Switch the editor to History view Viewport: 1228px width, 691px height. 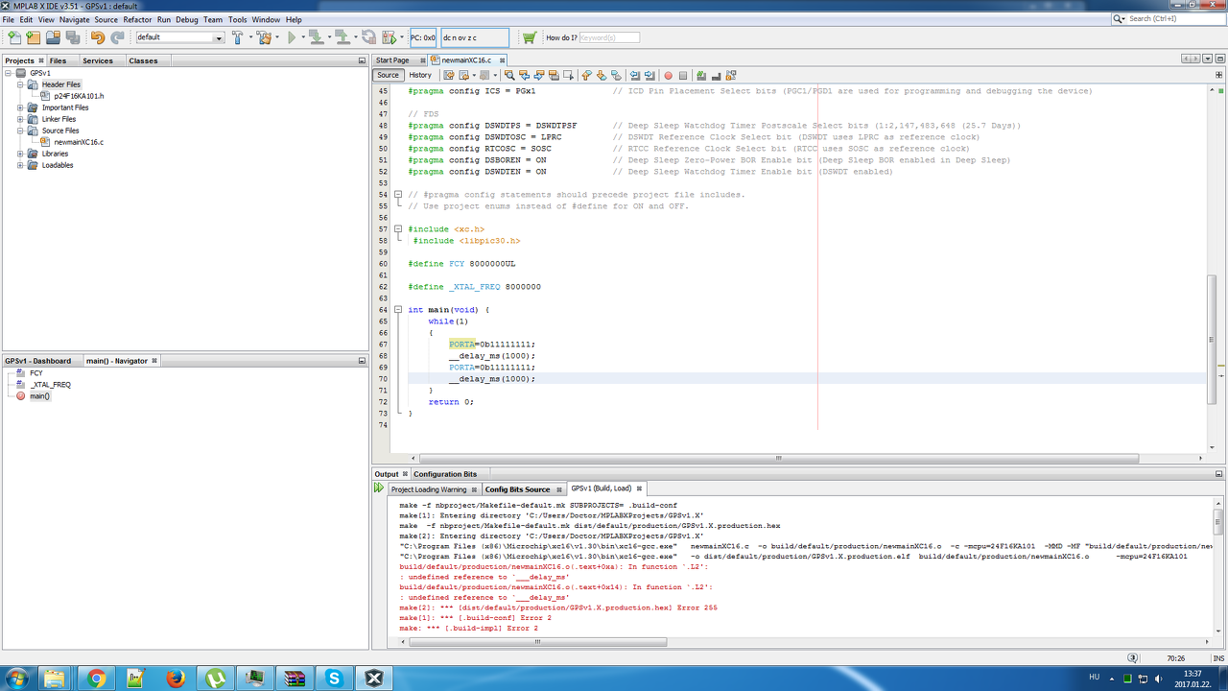point(420,75)
